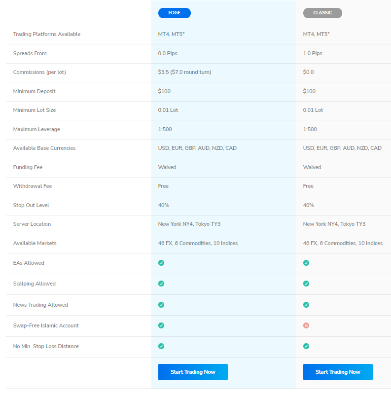Click '40%' stop out in CLASSIC column
The height and width of the screenshot is (394, 391).
point(309,205)
